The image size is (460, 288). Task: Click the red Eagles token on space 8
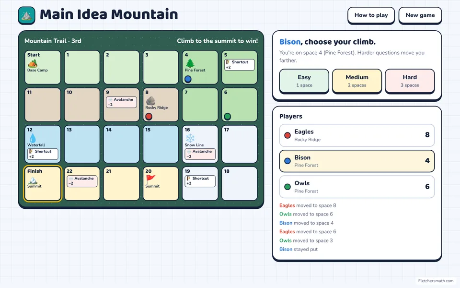[149, 116]
